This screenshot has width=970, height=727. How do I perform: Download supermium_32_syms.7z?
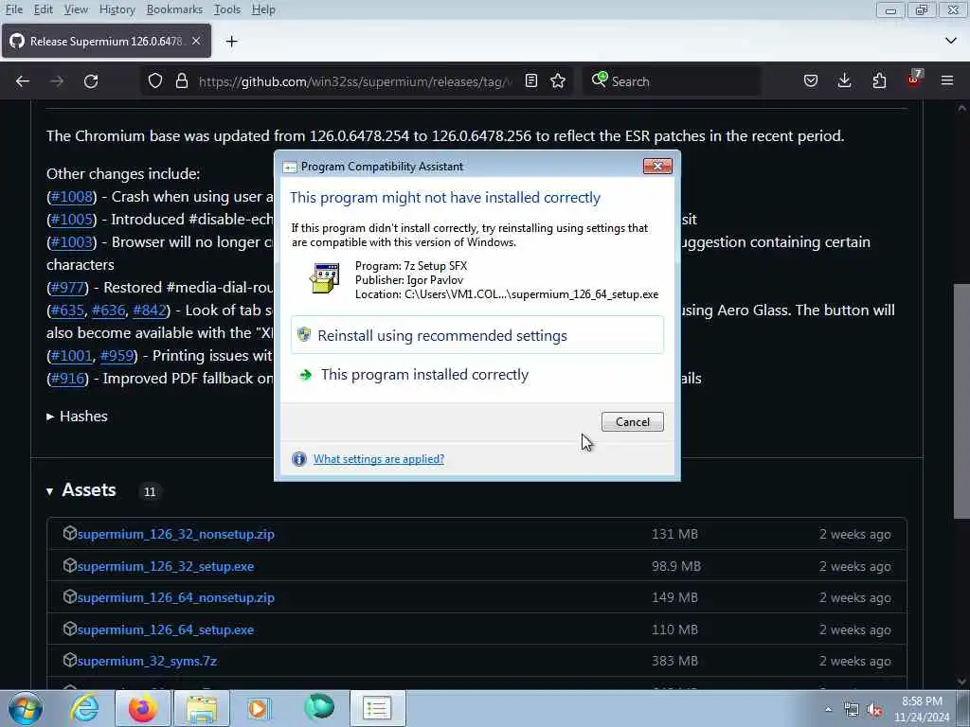[147, 661]
